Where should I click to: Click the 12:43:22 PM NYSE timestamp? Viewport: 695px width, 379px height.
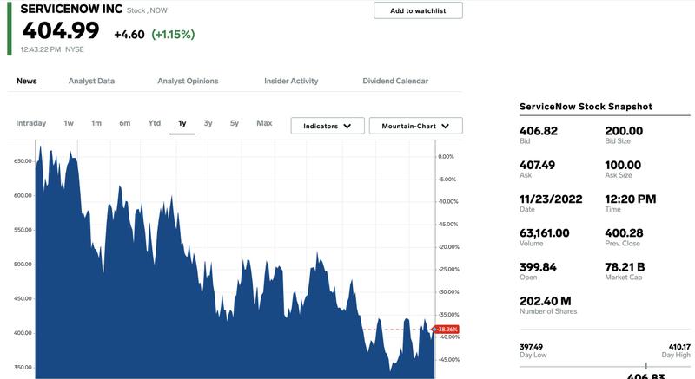[52, 49]
